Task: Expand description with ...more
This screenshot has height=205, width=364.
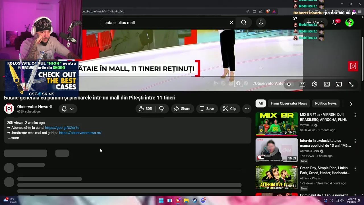Action: (13, 138)
